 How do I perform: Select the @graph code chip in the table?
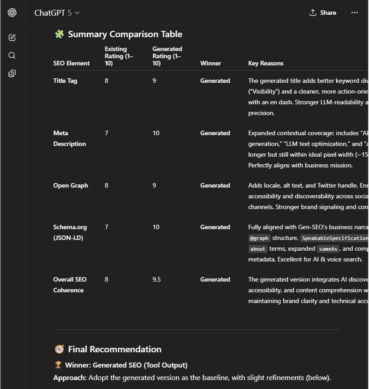point(259,238)
